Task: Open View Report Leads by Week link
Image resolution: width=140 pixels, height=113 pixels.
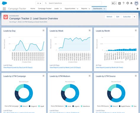Action: pos(65,67)
